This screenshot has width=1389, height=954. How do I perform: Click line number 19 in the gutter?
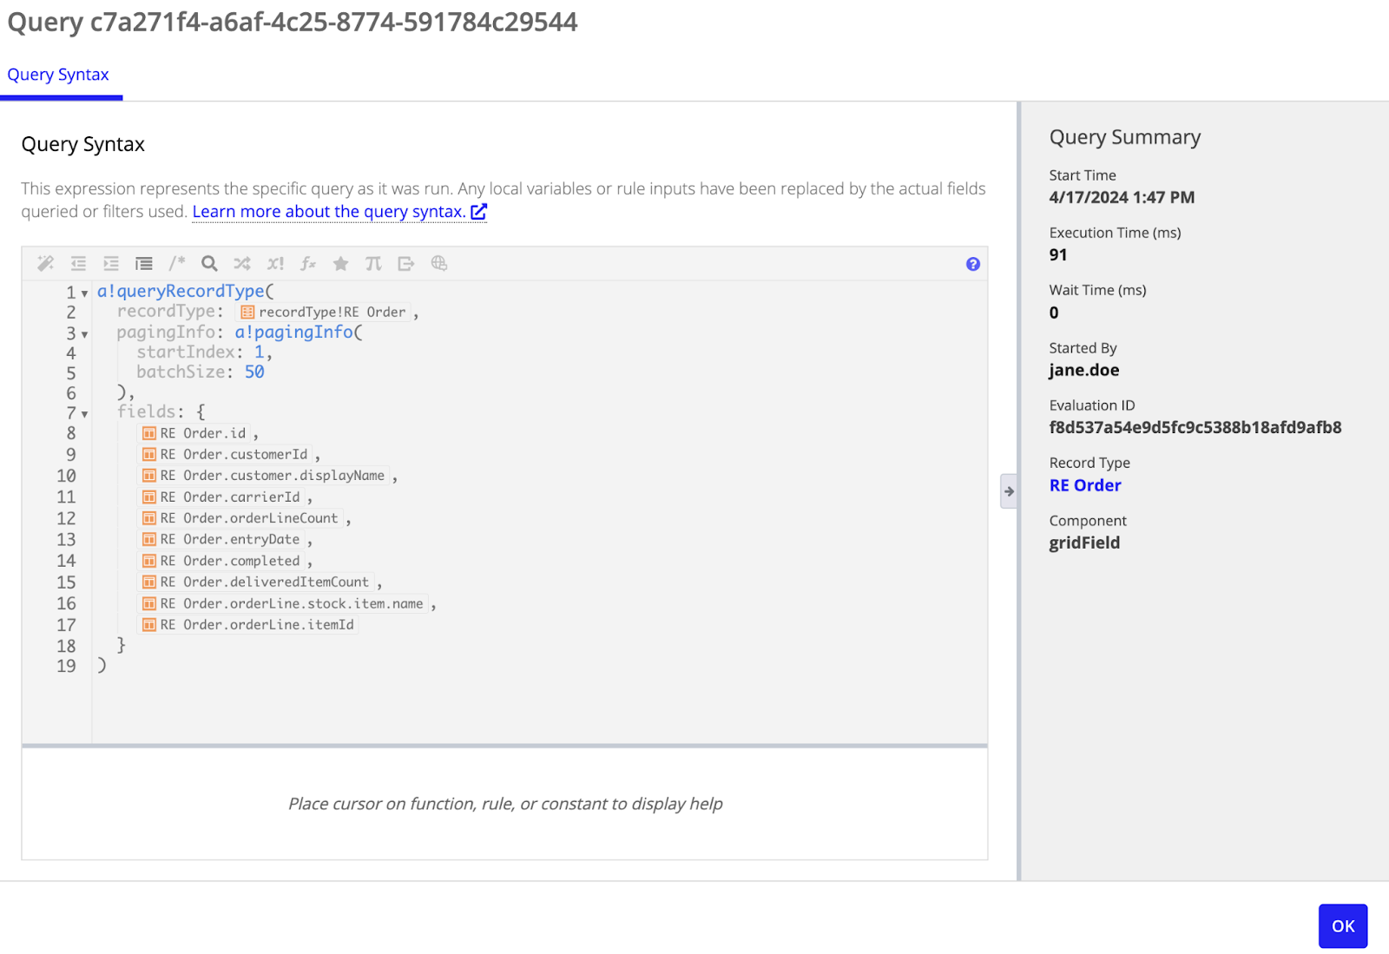(x=66, y=666)
